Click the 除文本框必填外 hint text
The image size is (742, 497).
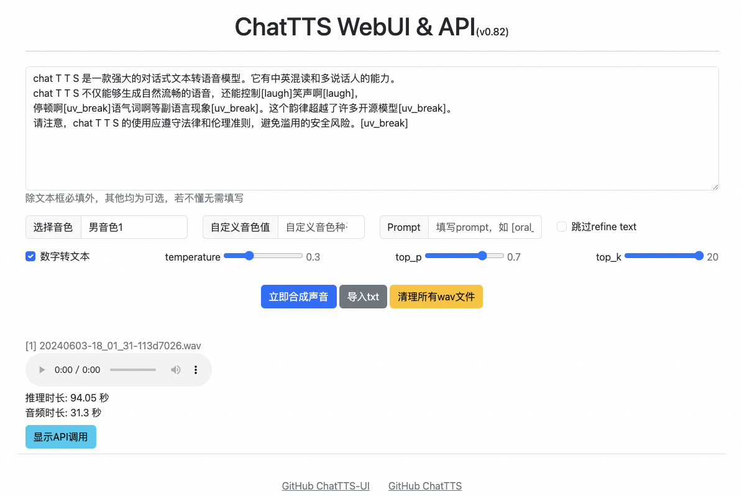pyautogui.click(x=134, y=198)
